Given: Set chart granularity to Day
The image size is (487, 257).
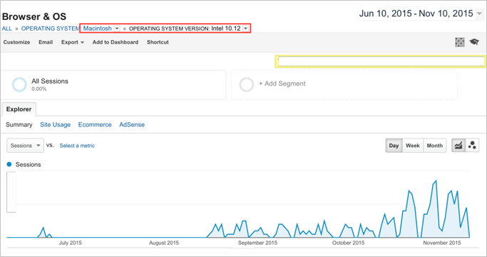Looking at the screenshot, I should pyautogui.click(x=394, y=146).
